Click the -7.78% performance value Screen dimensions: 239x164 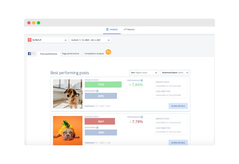136,122
